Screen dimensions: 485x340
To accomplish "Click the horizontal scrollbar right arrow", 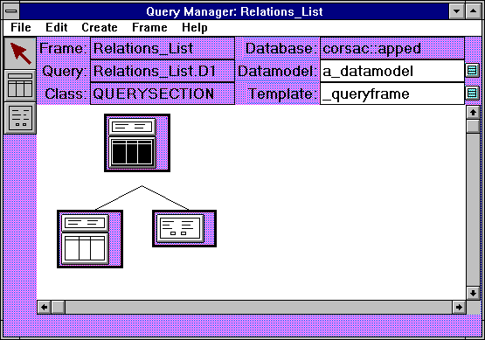I will click(459, 307).
